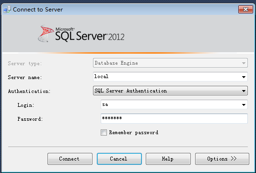Click the Remember password label text
The height and width of the screenshot is (173, 256).
(134, 133)
